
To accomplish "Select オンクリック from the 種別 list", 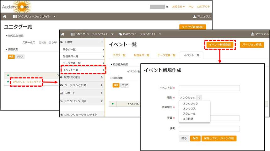I will tap(191, 104).
